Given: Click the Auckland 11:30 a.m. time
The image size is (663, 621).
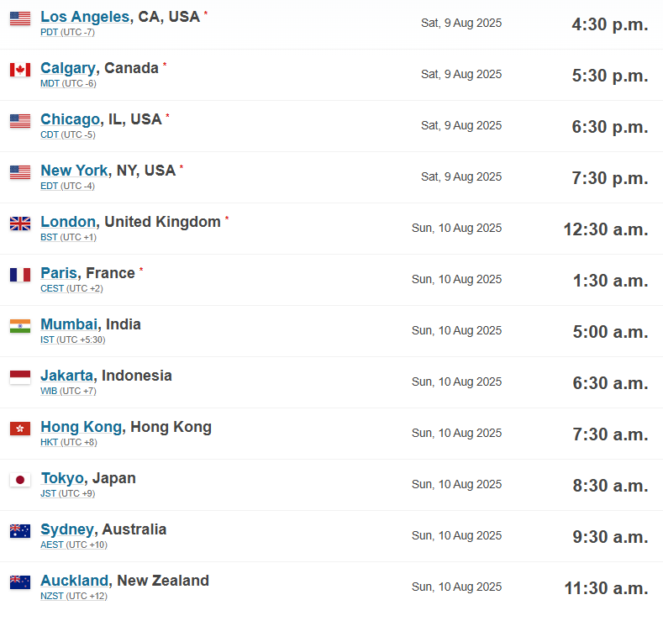Looking at the screenshot, I should point(606,588).
